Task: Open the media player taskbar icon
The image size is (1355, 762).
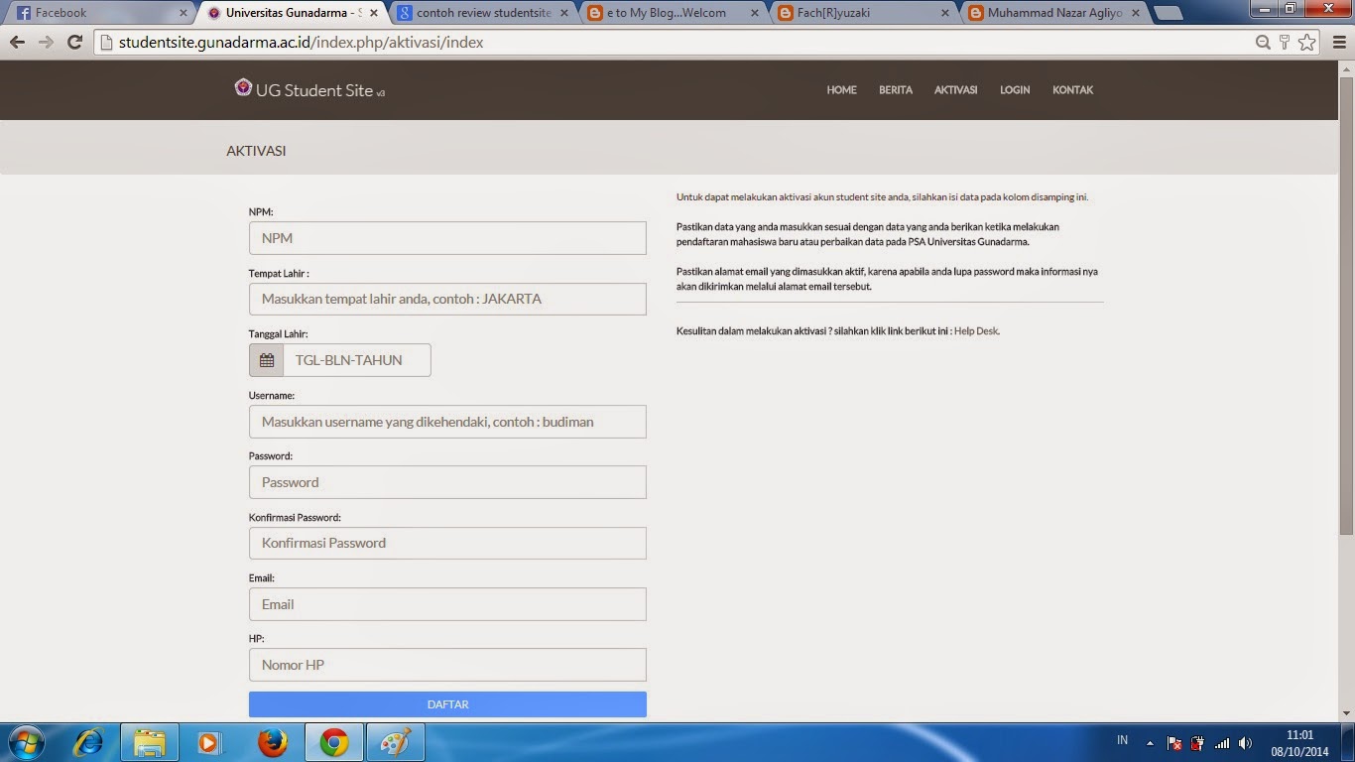Action: coord(208,742)
